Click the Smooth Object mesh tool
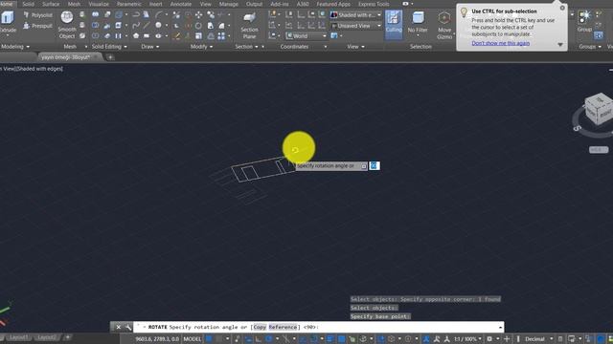This screenshot has width=613, height=344. 67,25
